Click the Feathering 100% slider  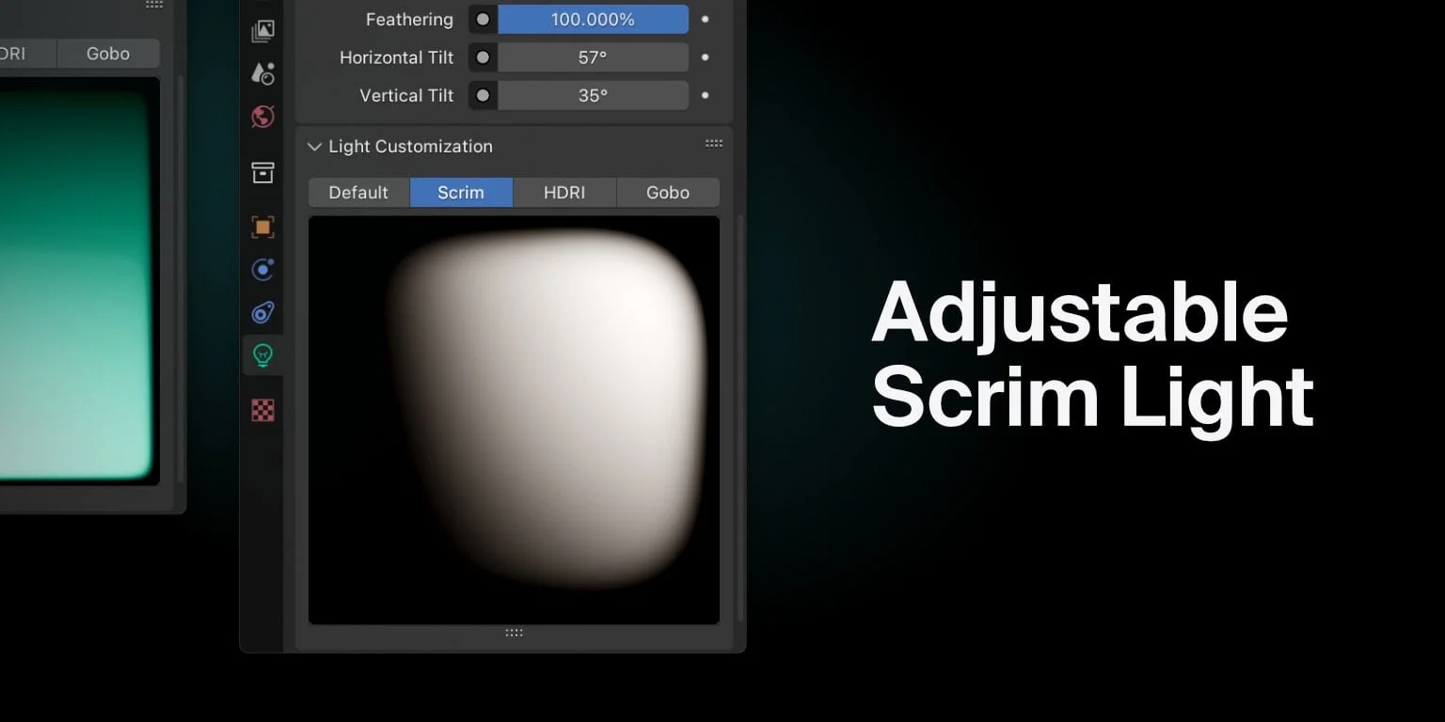tap(593, 19)
